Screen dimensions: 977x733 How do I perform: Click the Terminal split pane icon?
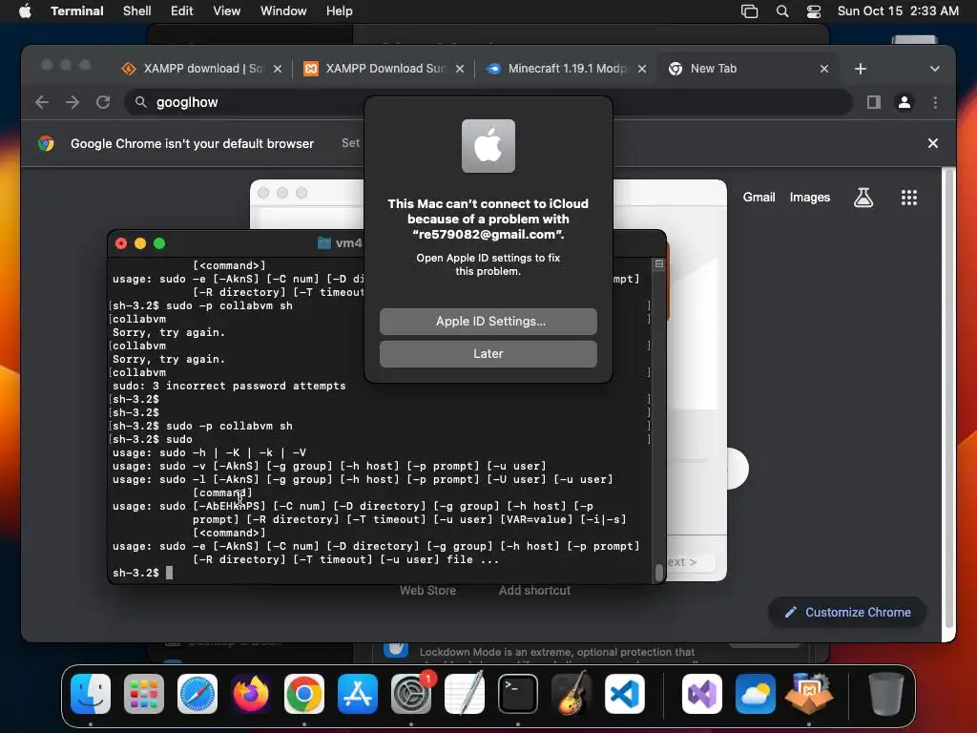point(658,263)
